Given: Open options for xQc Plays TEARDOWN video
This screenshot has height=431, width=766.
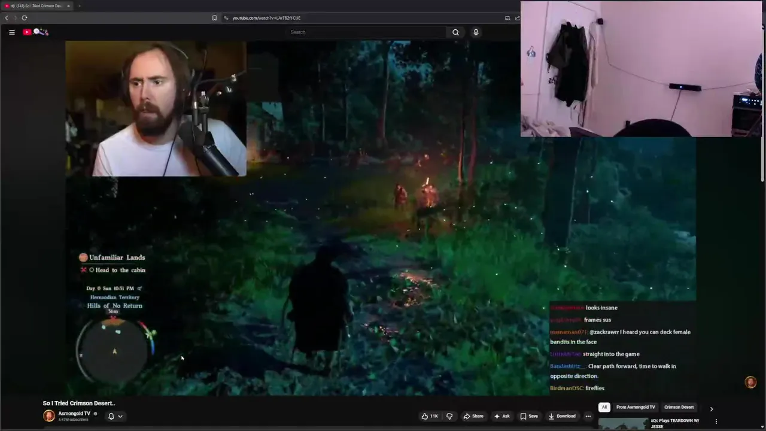Looking at the screenshot, I should coord(716,421).
